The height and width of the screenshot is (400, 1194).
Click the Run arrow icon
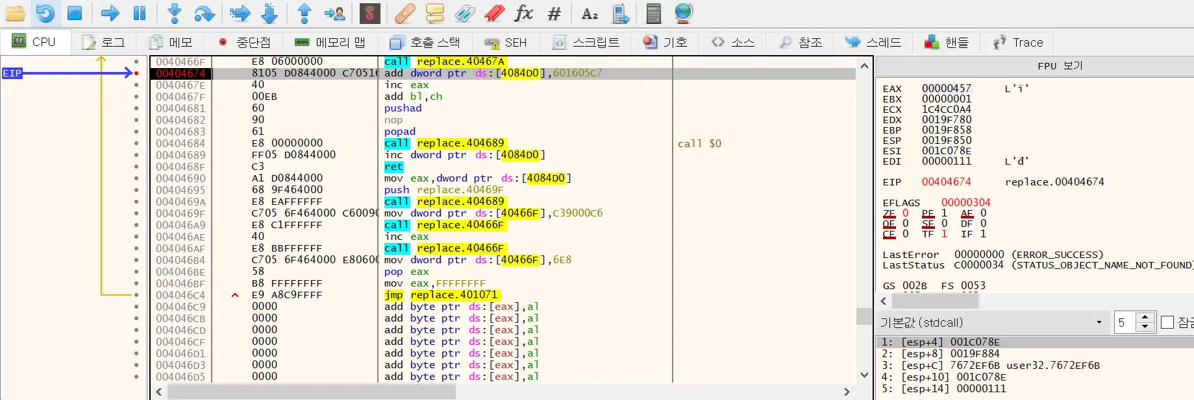(x=110, y=13)
